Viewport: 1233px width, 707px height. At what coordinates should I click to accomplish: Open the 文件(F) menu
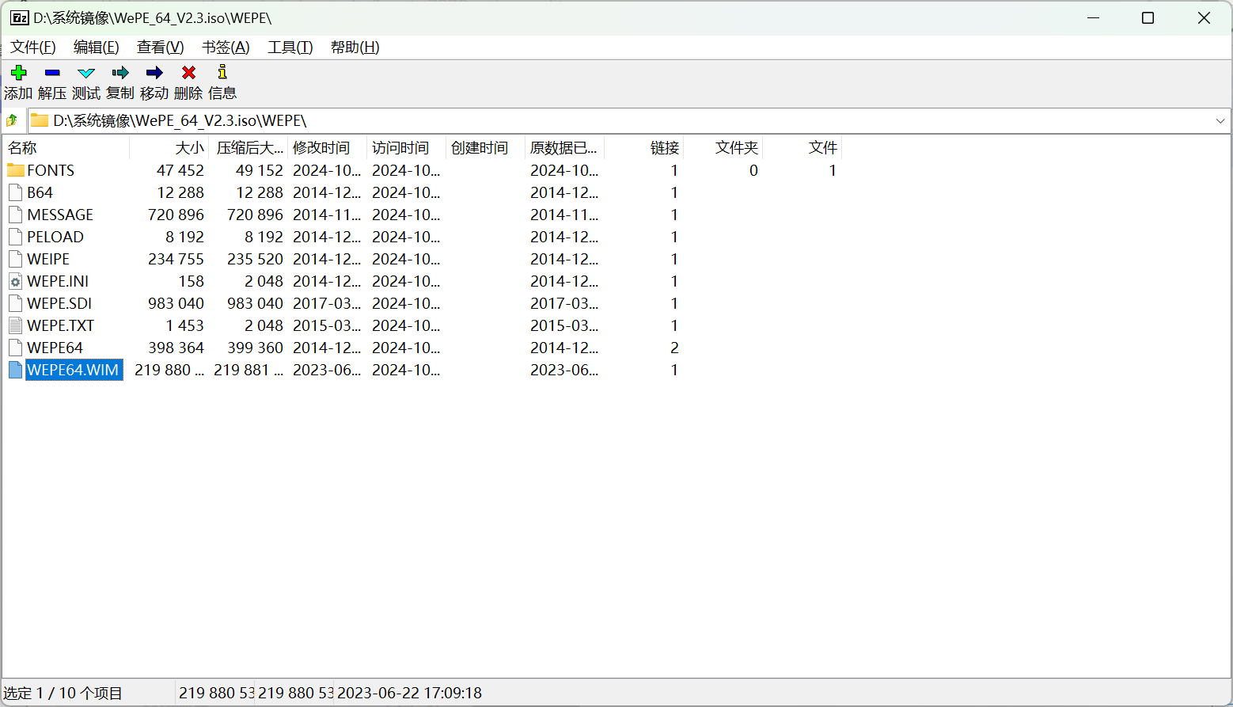pos(33,48)
